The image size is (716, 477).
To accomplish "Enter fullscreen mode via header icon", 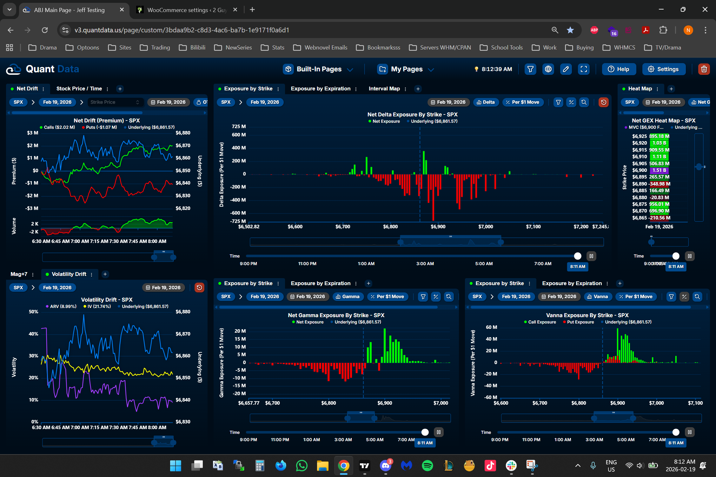I will click(x=584, y=69).
